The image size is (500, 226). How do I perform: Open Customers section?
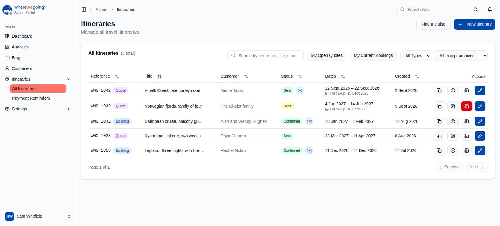(38, 68)
